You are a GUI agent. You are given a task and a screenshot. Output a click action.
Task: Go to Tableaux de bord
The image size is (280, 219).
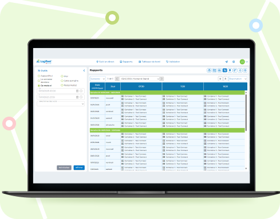[x=149, y=62]
